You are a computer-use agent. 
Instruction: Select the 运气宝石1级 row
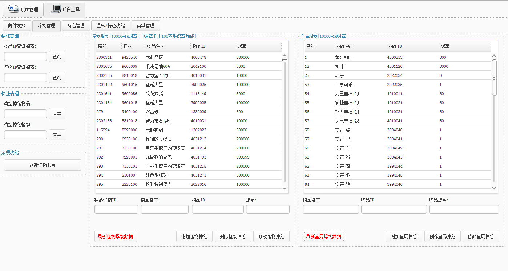(398, 121)
